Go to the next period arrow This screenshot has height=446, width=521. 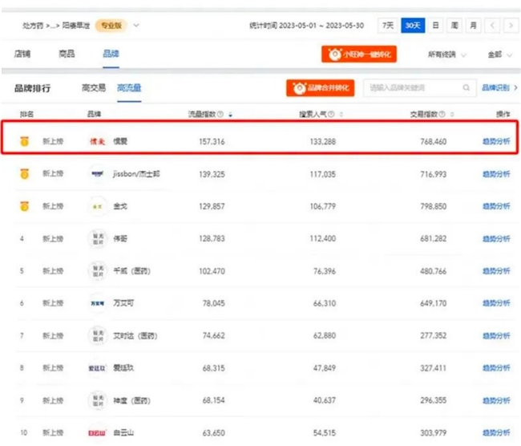pyautogui.click(x=511, y=26)
